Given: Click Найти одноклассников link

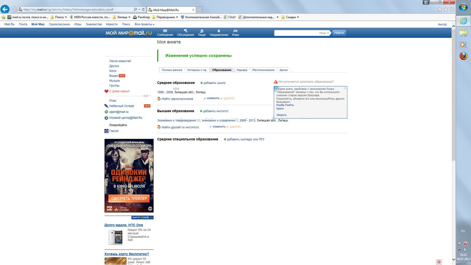Looking at the screenshot, I should (x=178, y=99).
